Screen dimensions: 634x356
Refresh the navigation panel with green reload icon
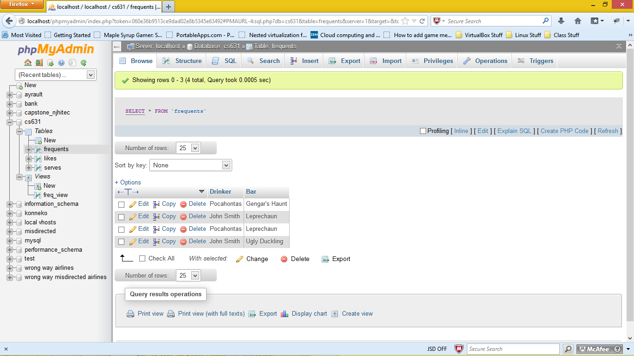coord(84,63)
